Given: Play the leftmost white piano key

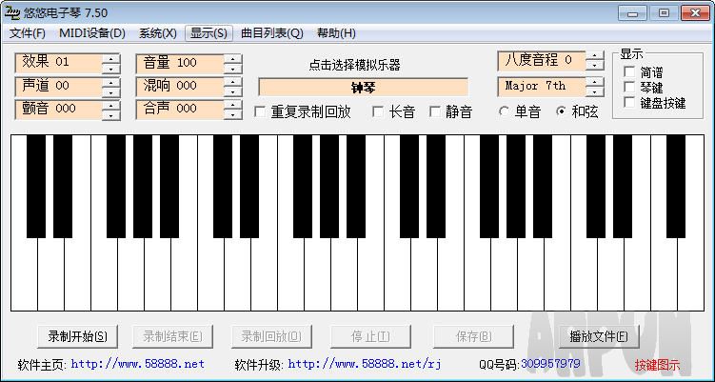Looking at the screenshot, I should [x=24, y=273].
